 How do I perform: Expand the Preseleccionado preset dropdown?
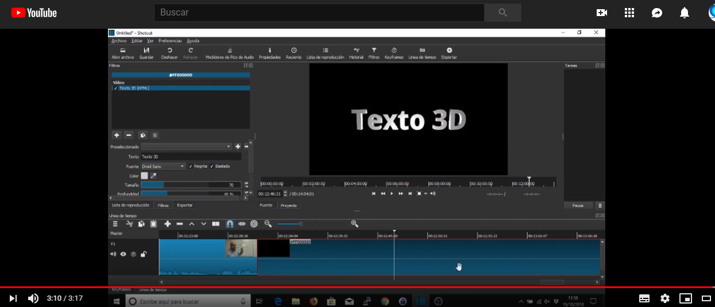tap(186, 147)
